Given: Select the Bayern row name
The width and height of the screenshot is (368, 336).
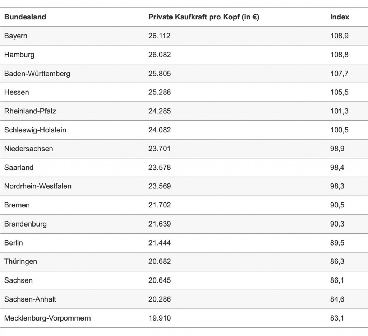Looking at the screenshot, I should coord(16,36).
